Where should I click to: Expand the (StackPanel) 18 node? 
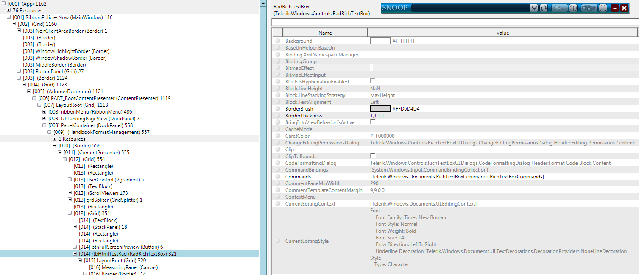[x=75, y=227]
